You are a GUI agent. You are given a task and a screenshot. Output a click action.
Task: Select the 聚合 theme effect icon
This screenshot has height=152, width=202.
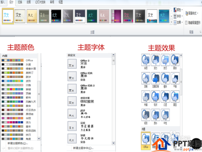(175, 62)
